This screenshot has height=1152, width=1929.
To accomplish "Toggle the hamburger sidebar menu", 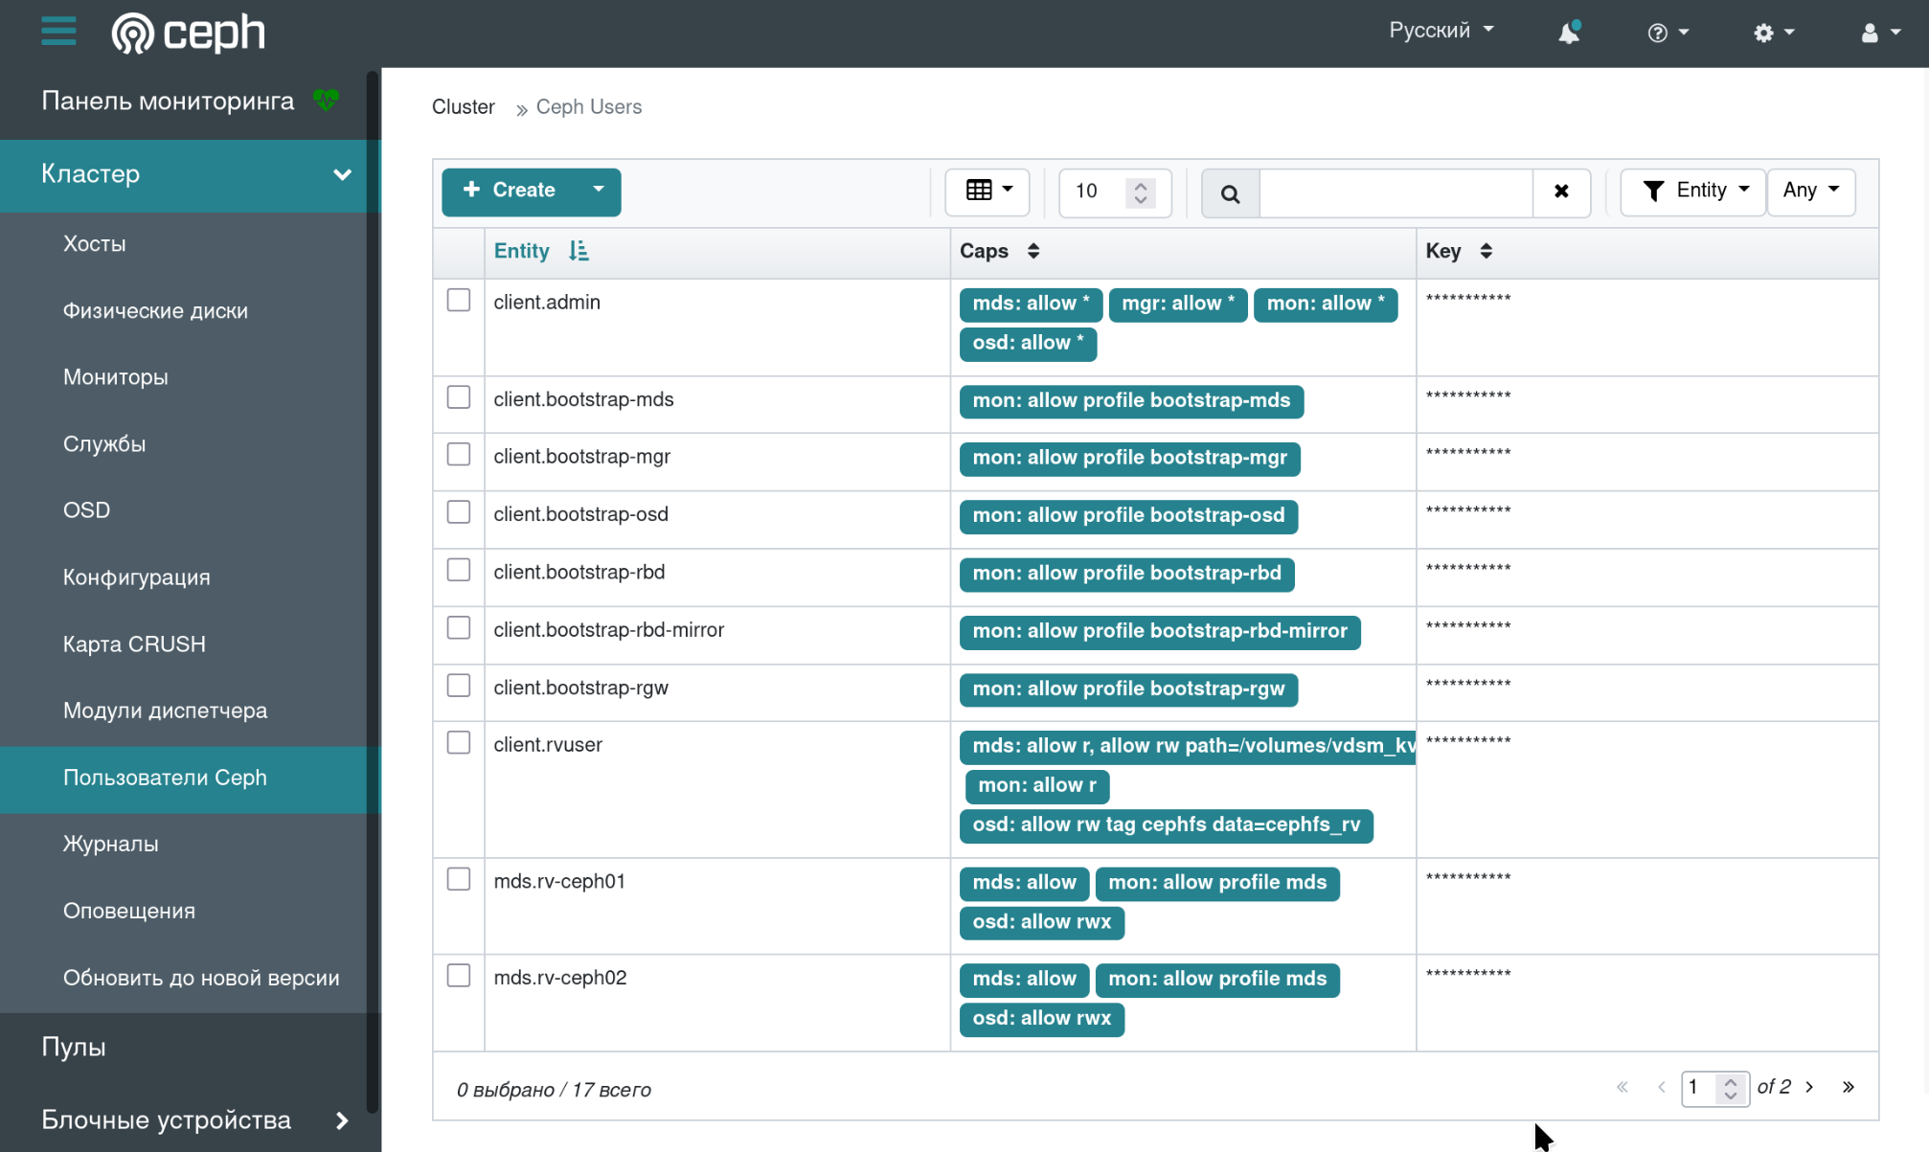I will [x=58, y=32].
